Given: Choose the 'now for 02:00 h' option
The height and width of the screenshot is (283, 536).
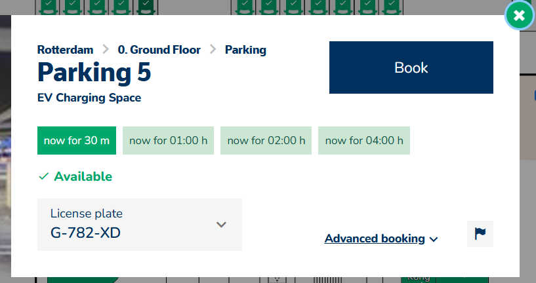Looking at the screenshot, I should pos(266,140).
